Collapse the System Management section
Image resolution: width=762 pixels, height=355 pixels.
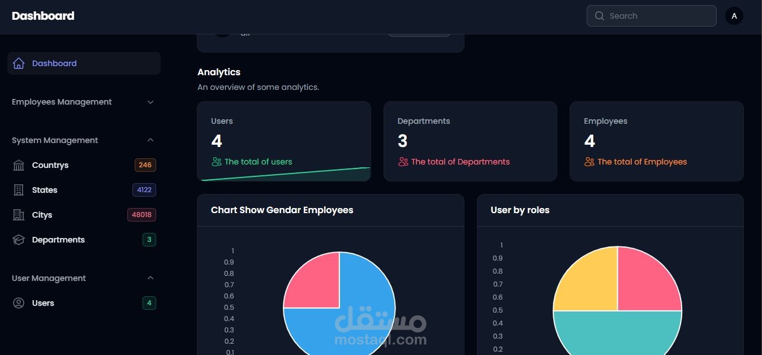click(x=84, y=140)
